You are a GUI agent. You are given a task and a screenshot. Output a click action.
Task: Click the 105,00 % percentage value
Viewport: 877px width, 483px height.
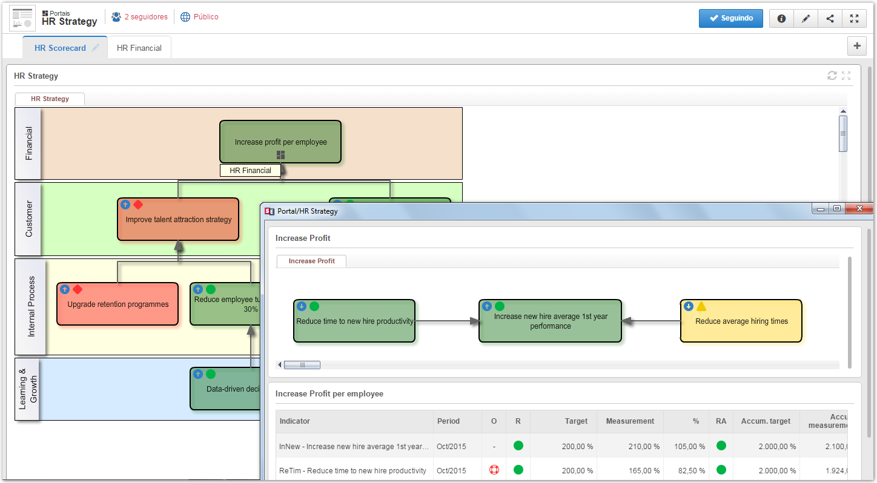pyautogui.click(x=690, y=446)
